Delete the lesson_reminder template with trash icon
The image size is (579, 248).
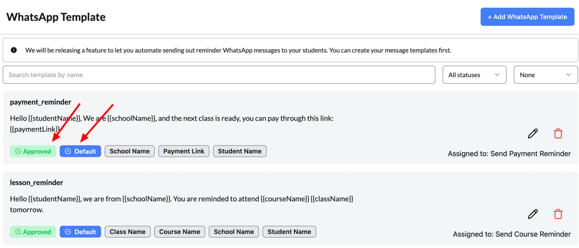point(558,214)
